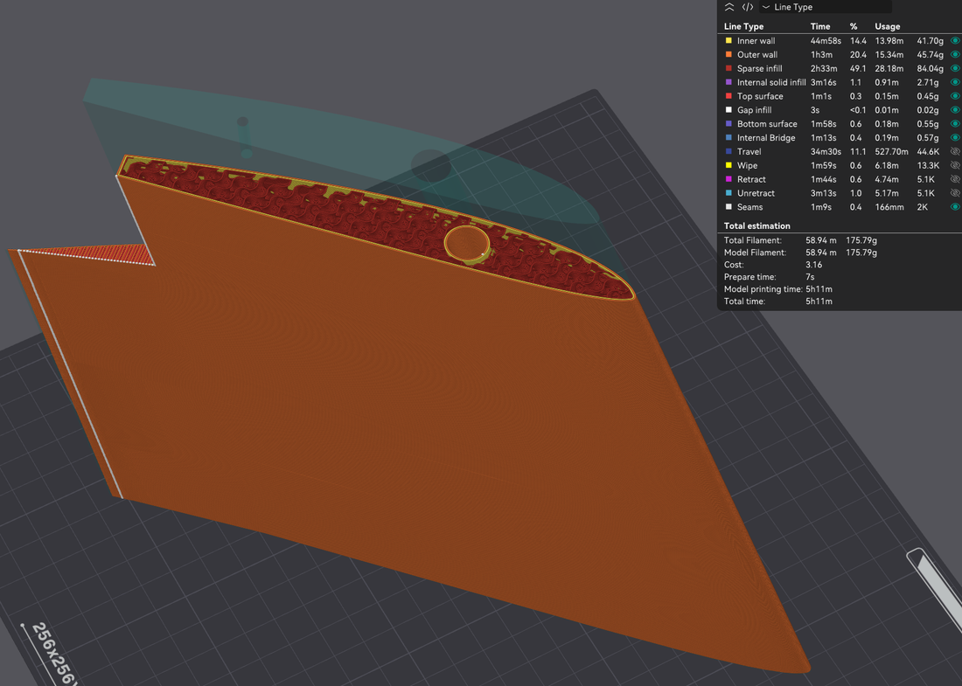Toggle Sparse infill visibility eye
This screenshot has height=686, width=962.
(x=955, y=69)
